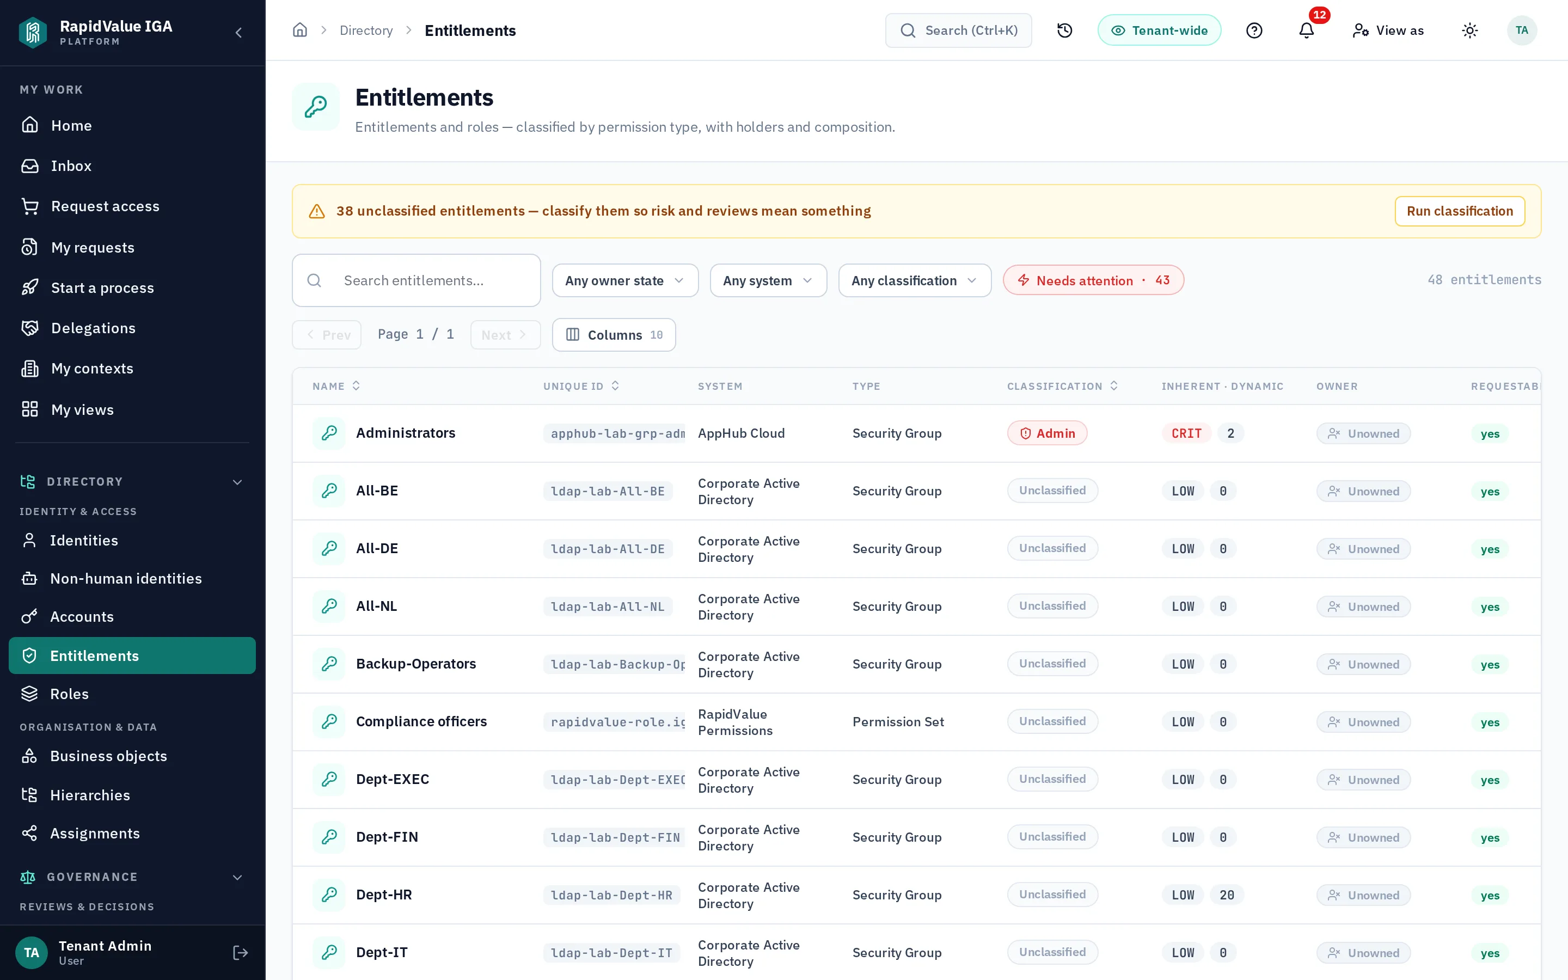Image resolution: width=1568 pixels, height=980 pixels.
Task: Click the Search entitlements field
Action: click(x=416, y=280)
